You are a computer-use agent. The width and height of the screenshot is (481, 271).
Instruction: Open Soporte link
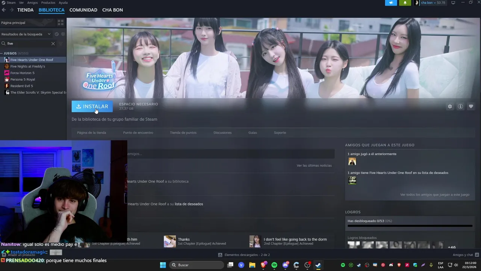280,132
